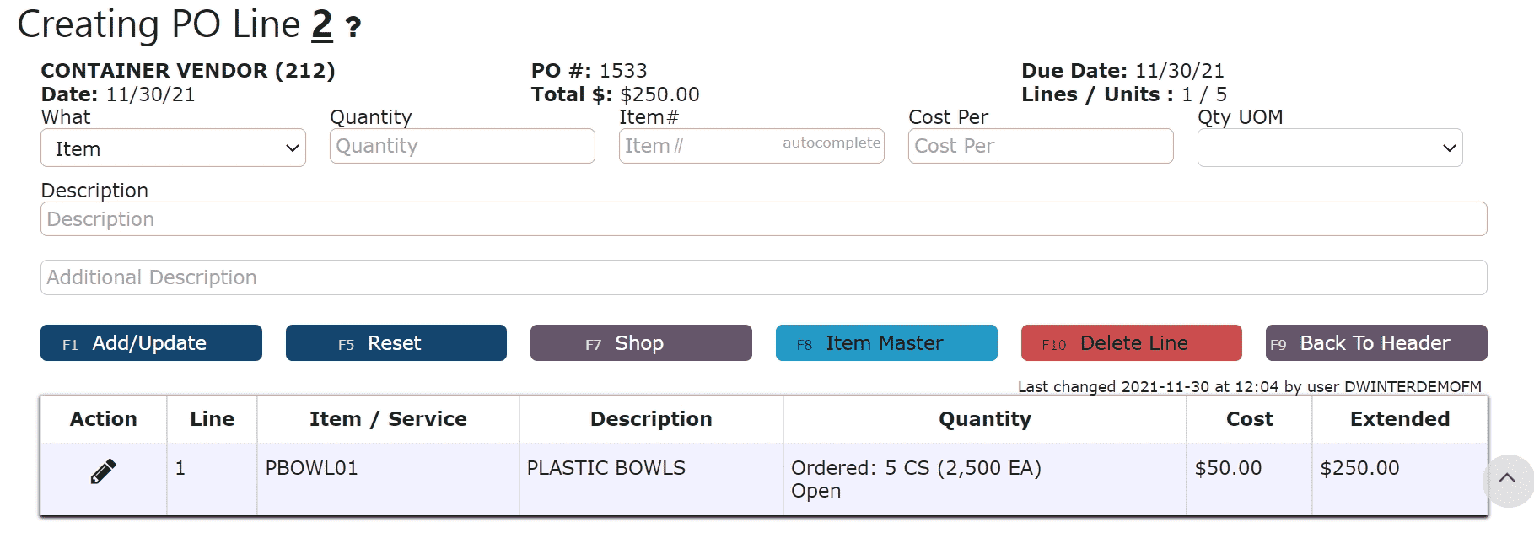The height and width of the screenshot is (533, 1534).
Task: Open Item Master
Action: [886, 343]
